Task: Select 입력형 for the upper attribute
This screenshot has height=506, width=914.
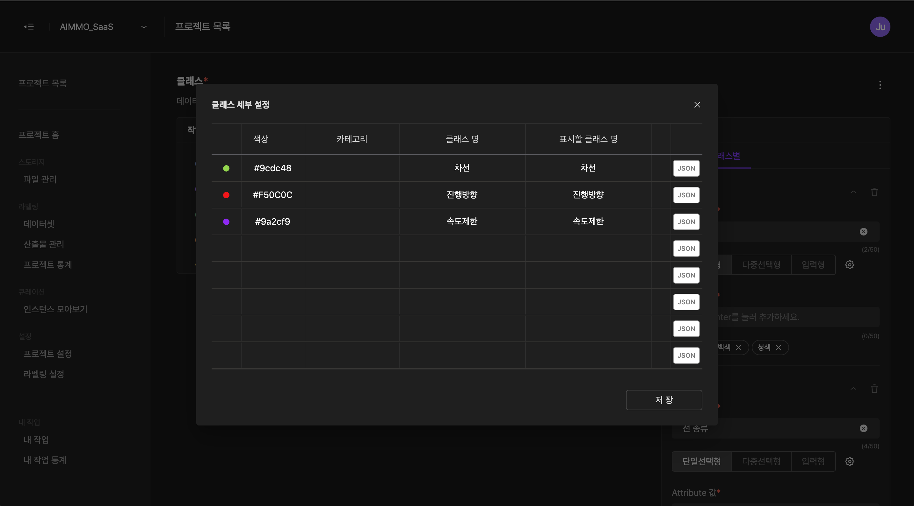Action: click(813, 265)
